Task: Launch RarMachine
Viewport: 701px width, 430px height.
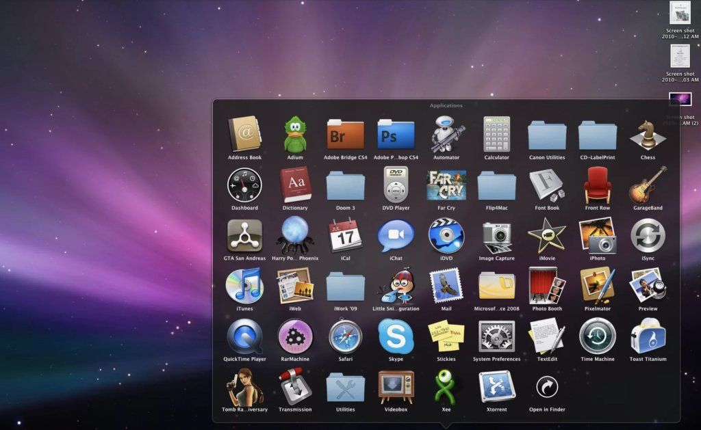Action: [295, 336]
